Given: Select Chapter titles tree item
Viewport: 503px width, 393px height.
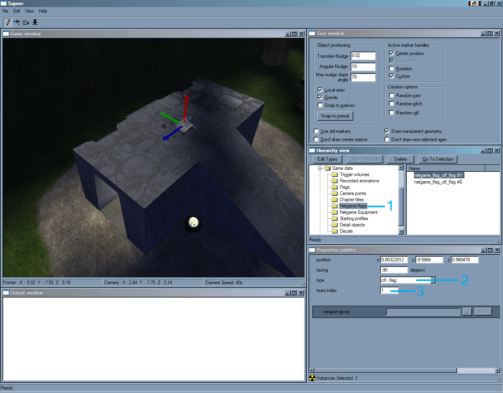Looking at the screenshot, I should [x=352, y=200].
